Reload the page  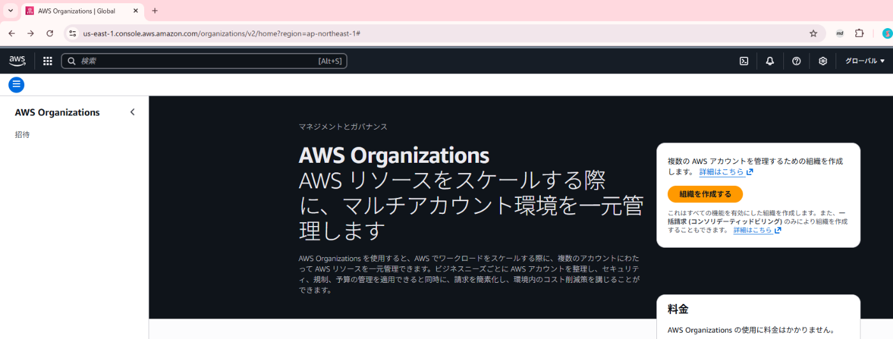click(50, 33)
